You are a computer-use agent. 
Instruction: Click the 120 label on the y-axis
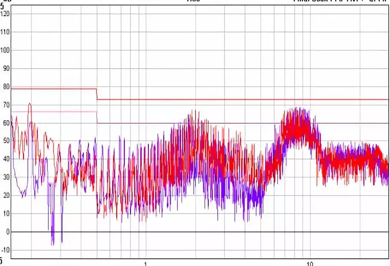[5, 14]
